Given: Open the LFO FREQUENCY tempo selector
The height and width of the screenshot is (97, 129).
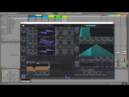Looking at the screenshot, I should tap(91, 58).
